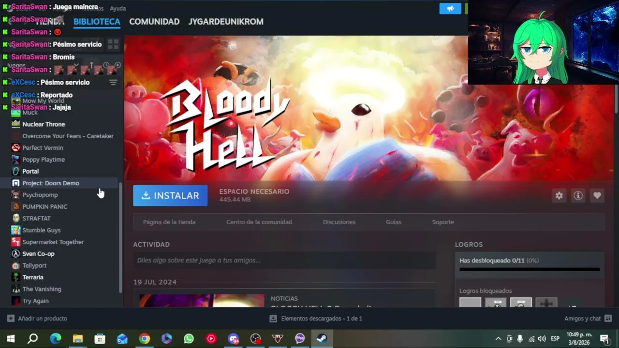Open the Soporte link
The height and width of the screenshot is (348, 619).
click(x=443, y=222)
